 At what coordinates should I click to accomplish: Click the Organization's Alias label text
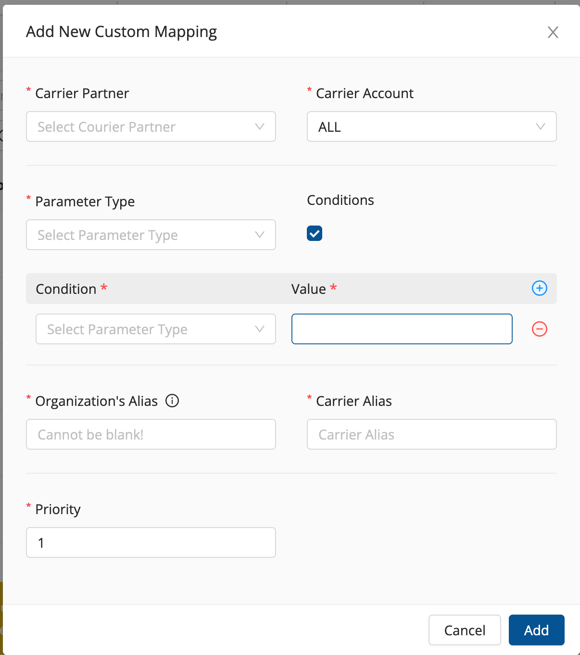point(96,401)
